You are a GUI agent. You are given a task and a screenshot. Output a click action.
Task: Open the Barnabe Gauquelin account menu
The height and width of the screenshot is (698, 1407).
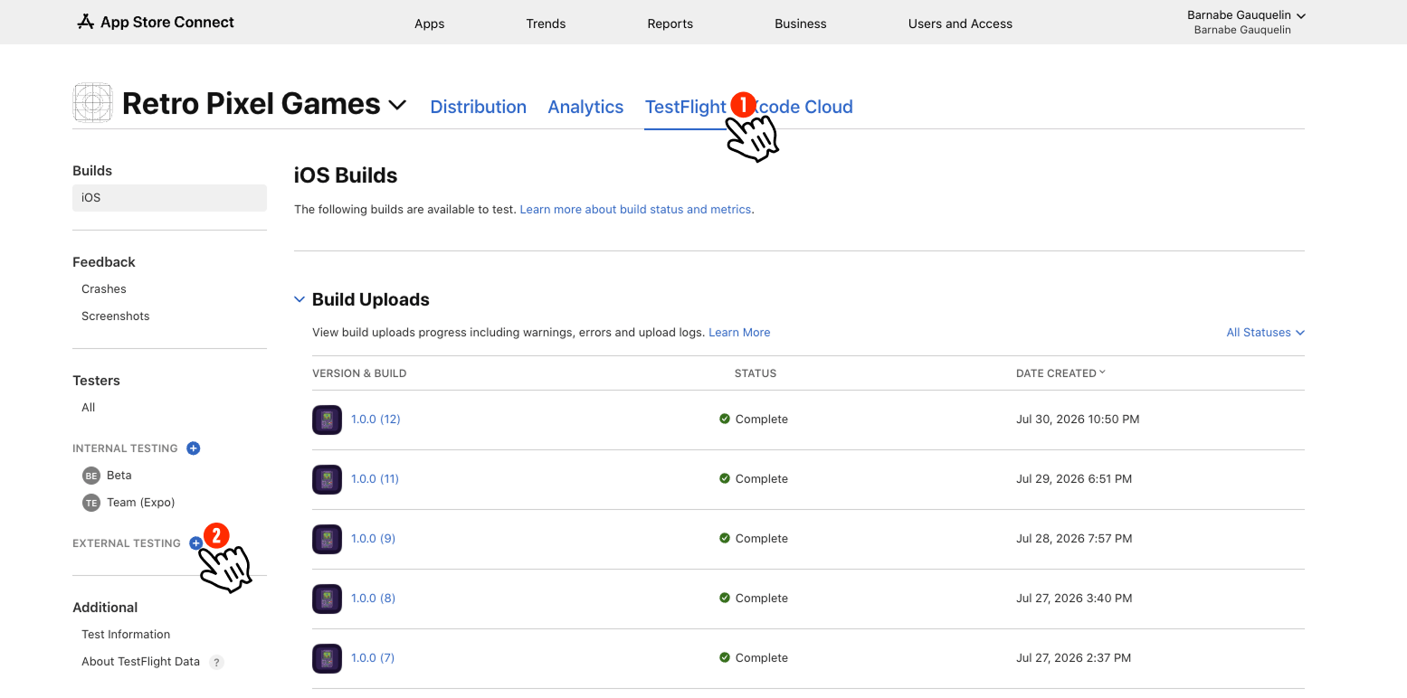click(x=1246, y=15)
